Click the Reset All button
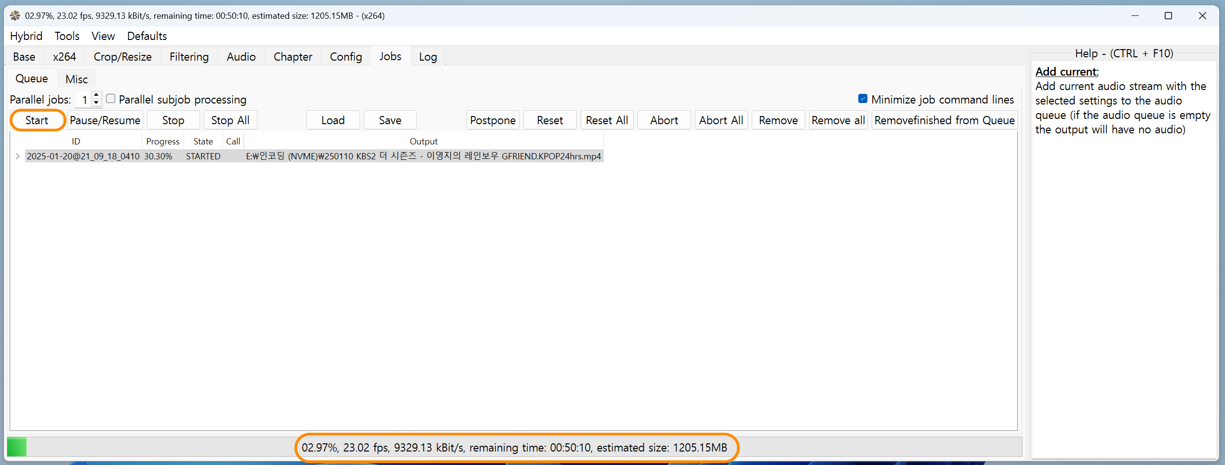Viewport: 1225px width, 465px height. [607, 120]
